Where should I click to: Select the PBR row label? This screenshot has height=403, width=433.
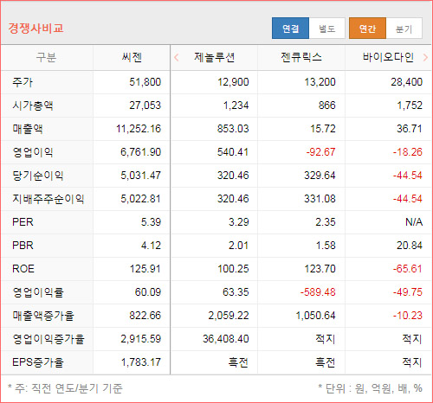pyautogui.click(x=23, y=246)
